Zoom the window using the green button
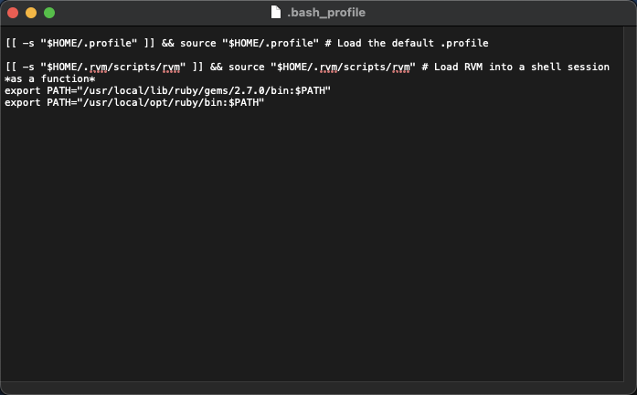The height and width of the screenshot is (395, 637). point(49,13)
